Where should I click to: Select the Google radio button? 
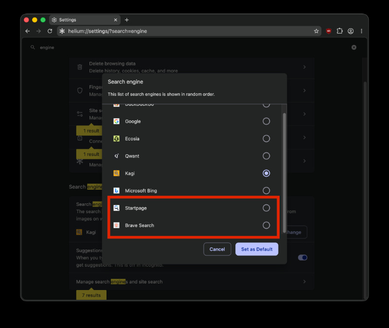[x=266, y=121]
